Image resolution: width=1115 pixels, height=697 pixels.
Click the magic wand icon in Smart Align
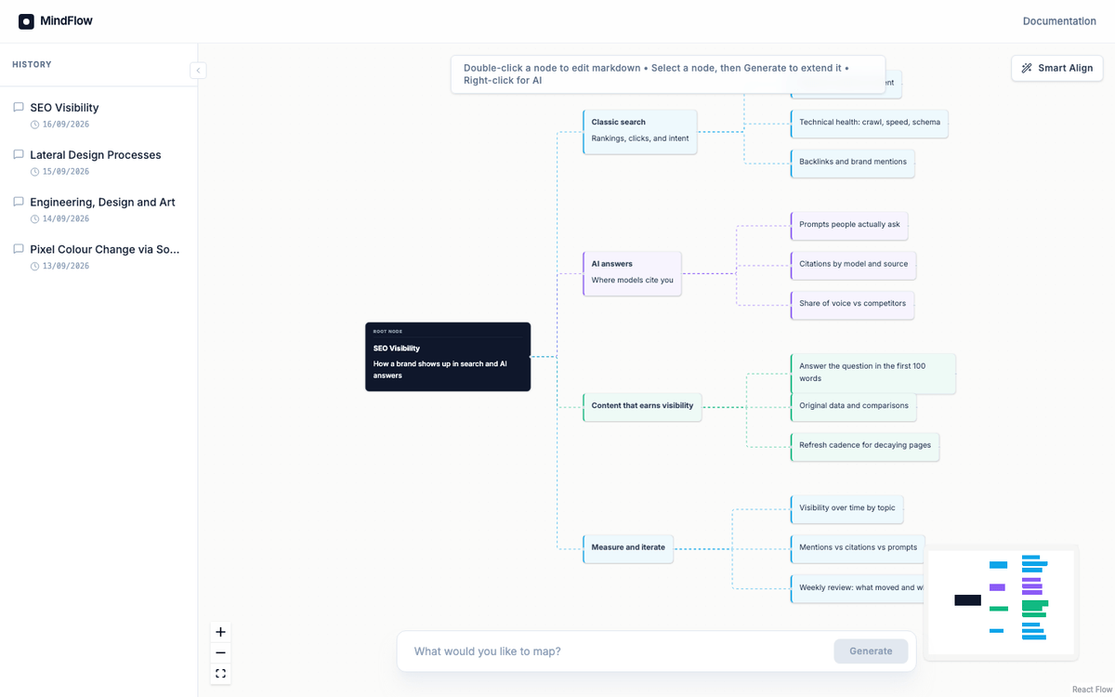point(1027,68)
